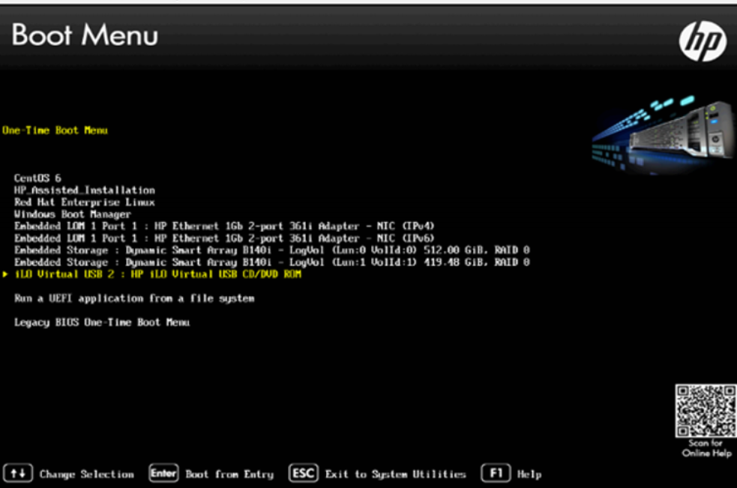Select iLO Virtual USB 2 CD/DVD ROM

pos(158,274)
